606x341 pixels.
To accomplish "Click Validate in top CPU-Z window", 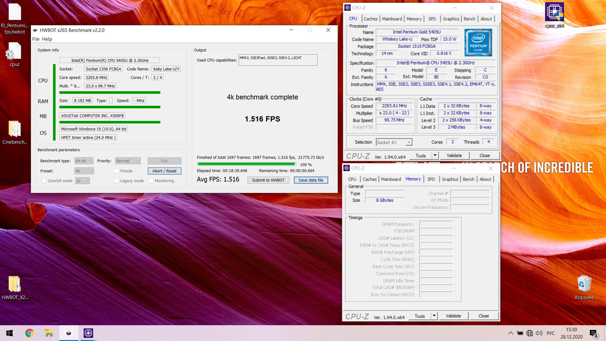I will tap(454, 155).
